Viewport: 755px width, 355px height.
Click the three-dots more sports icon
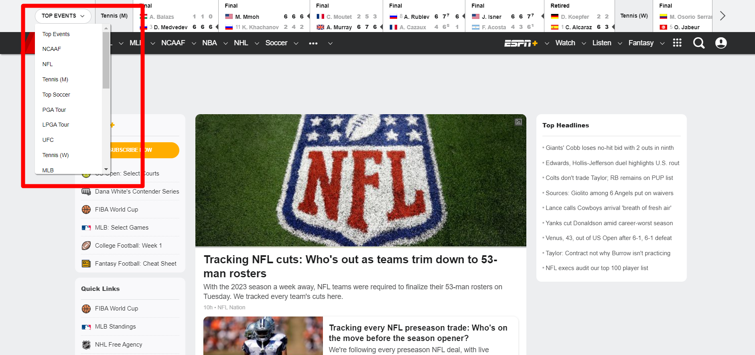pyautogui.click(x=313, y=43)
